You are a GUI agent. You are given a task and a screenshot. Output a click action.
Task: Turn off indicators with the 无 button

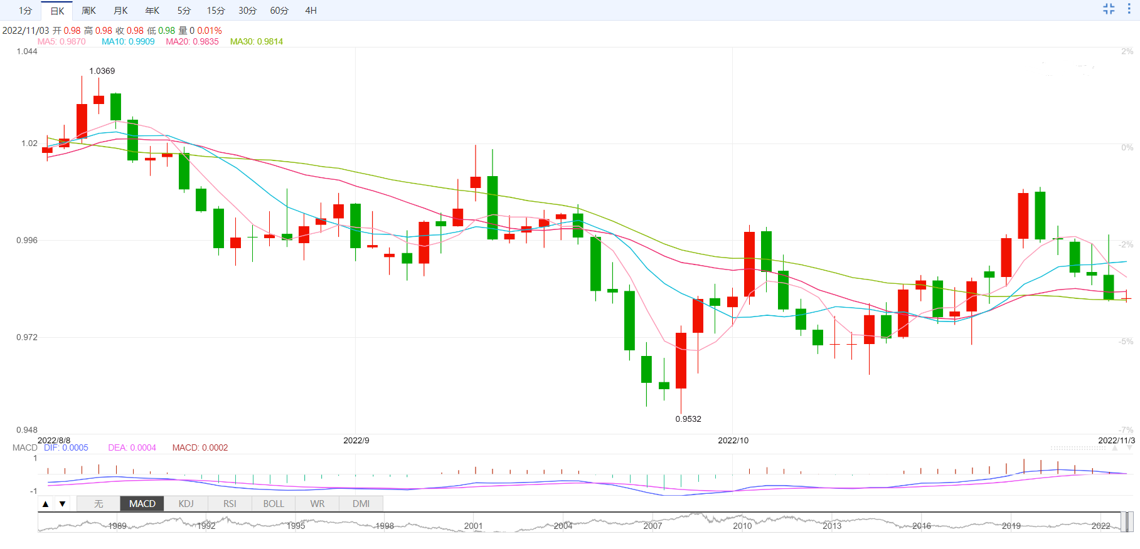pos(99,504)
